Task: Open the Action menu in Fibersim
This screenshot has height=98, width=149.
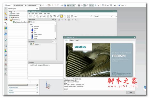Action: pyautogui.click(x=40, y=13)
